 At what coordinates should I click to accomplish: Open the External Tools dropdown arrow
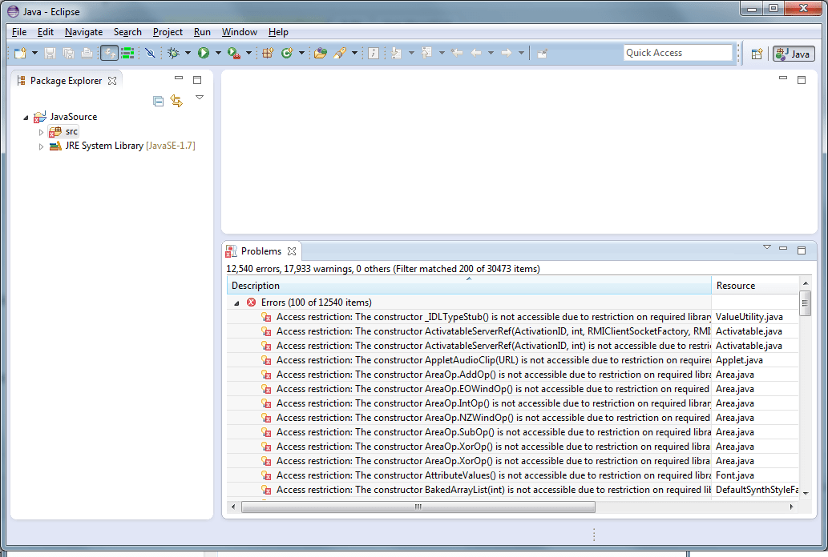(x=248, y=53)
